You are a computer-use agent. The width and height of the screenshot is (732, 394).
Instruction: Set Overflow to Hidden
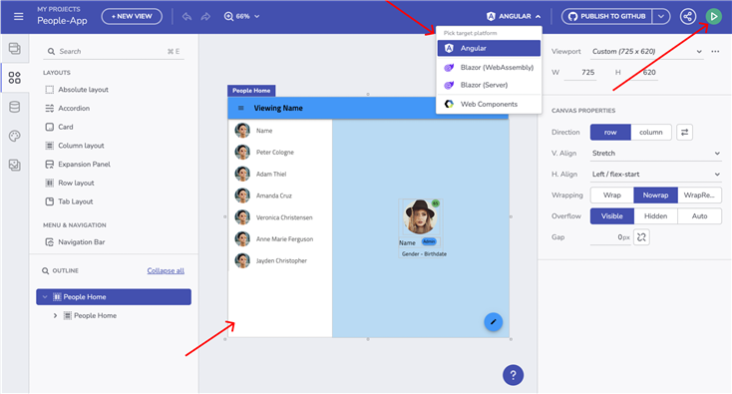(655, 216)
